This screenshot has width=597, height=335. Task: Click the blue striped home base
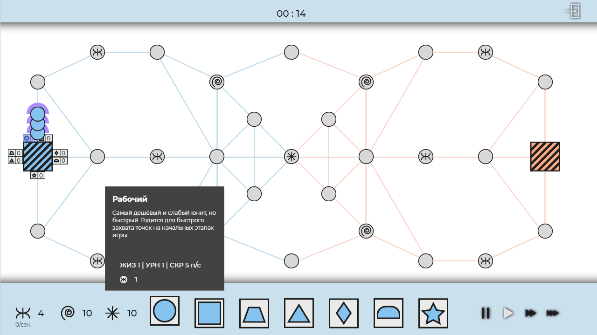tap(38, 157)
